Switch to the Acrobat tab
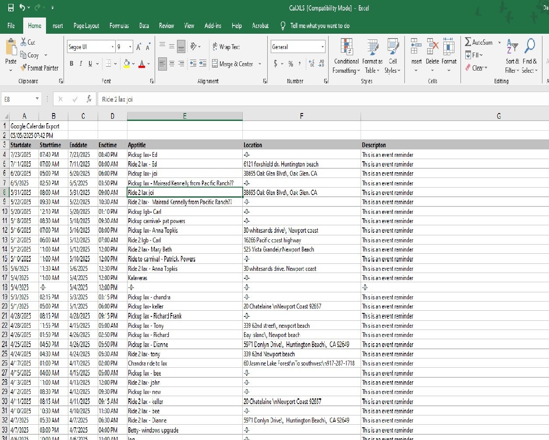Image resolution: width=549 pixels, height=440 pixels. 260,26
